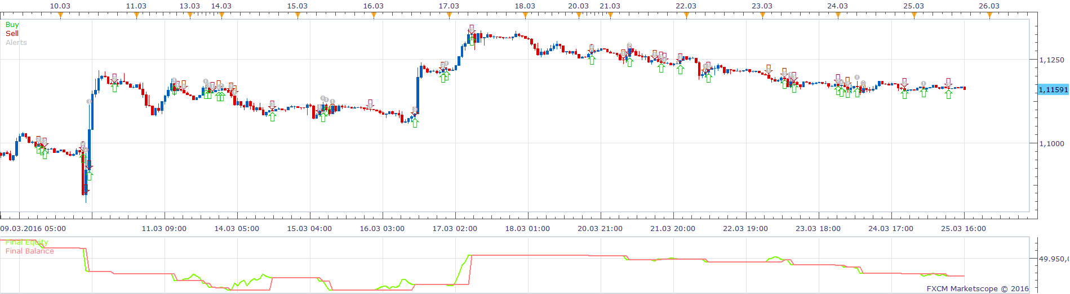Image resolution: width=1070 pixels, height=294 pixels.
Task: Click the 49.950,0 equity axis label
Action: coord(1053,259)
